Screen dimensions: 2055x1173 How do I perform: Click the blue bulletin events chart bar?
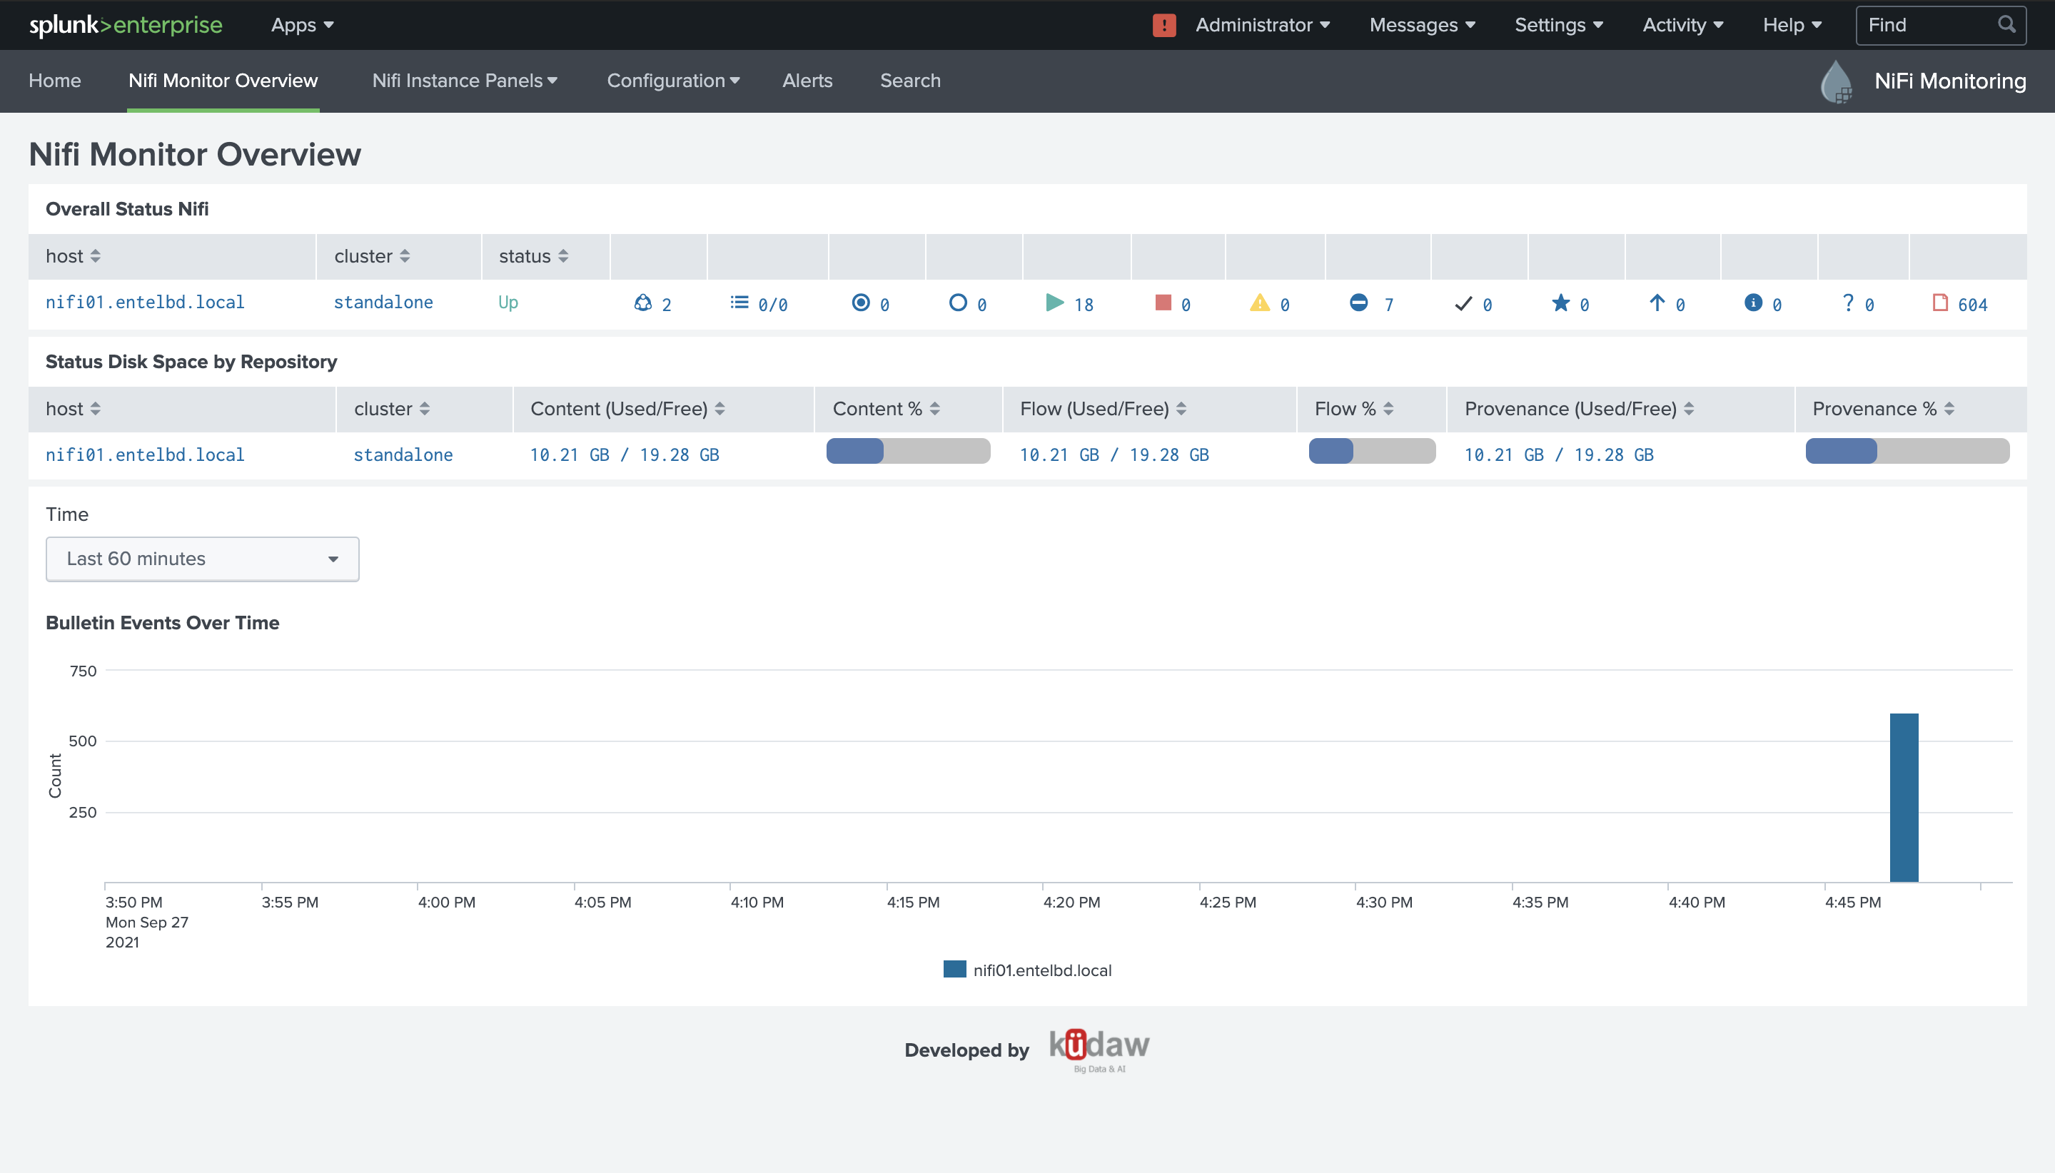1904,798
